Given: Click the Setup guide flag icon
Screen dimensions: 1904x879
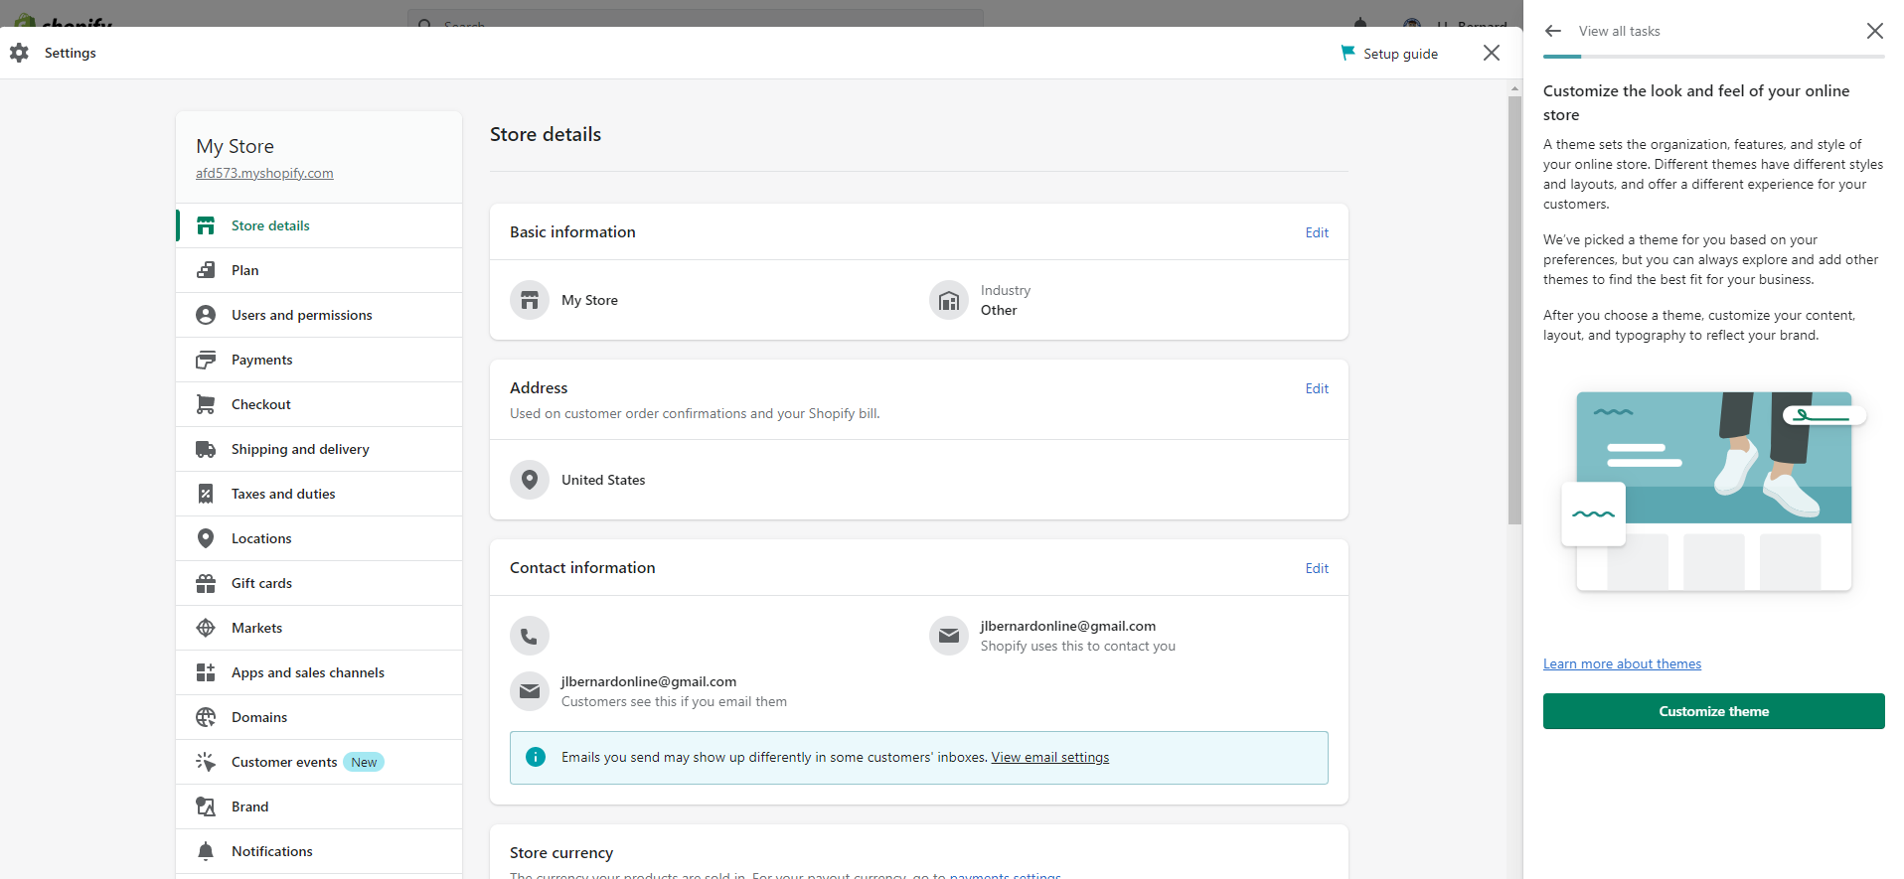Looking at the screenshot, I should [x=1348, y=53].
